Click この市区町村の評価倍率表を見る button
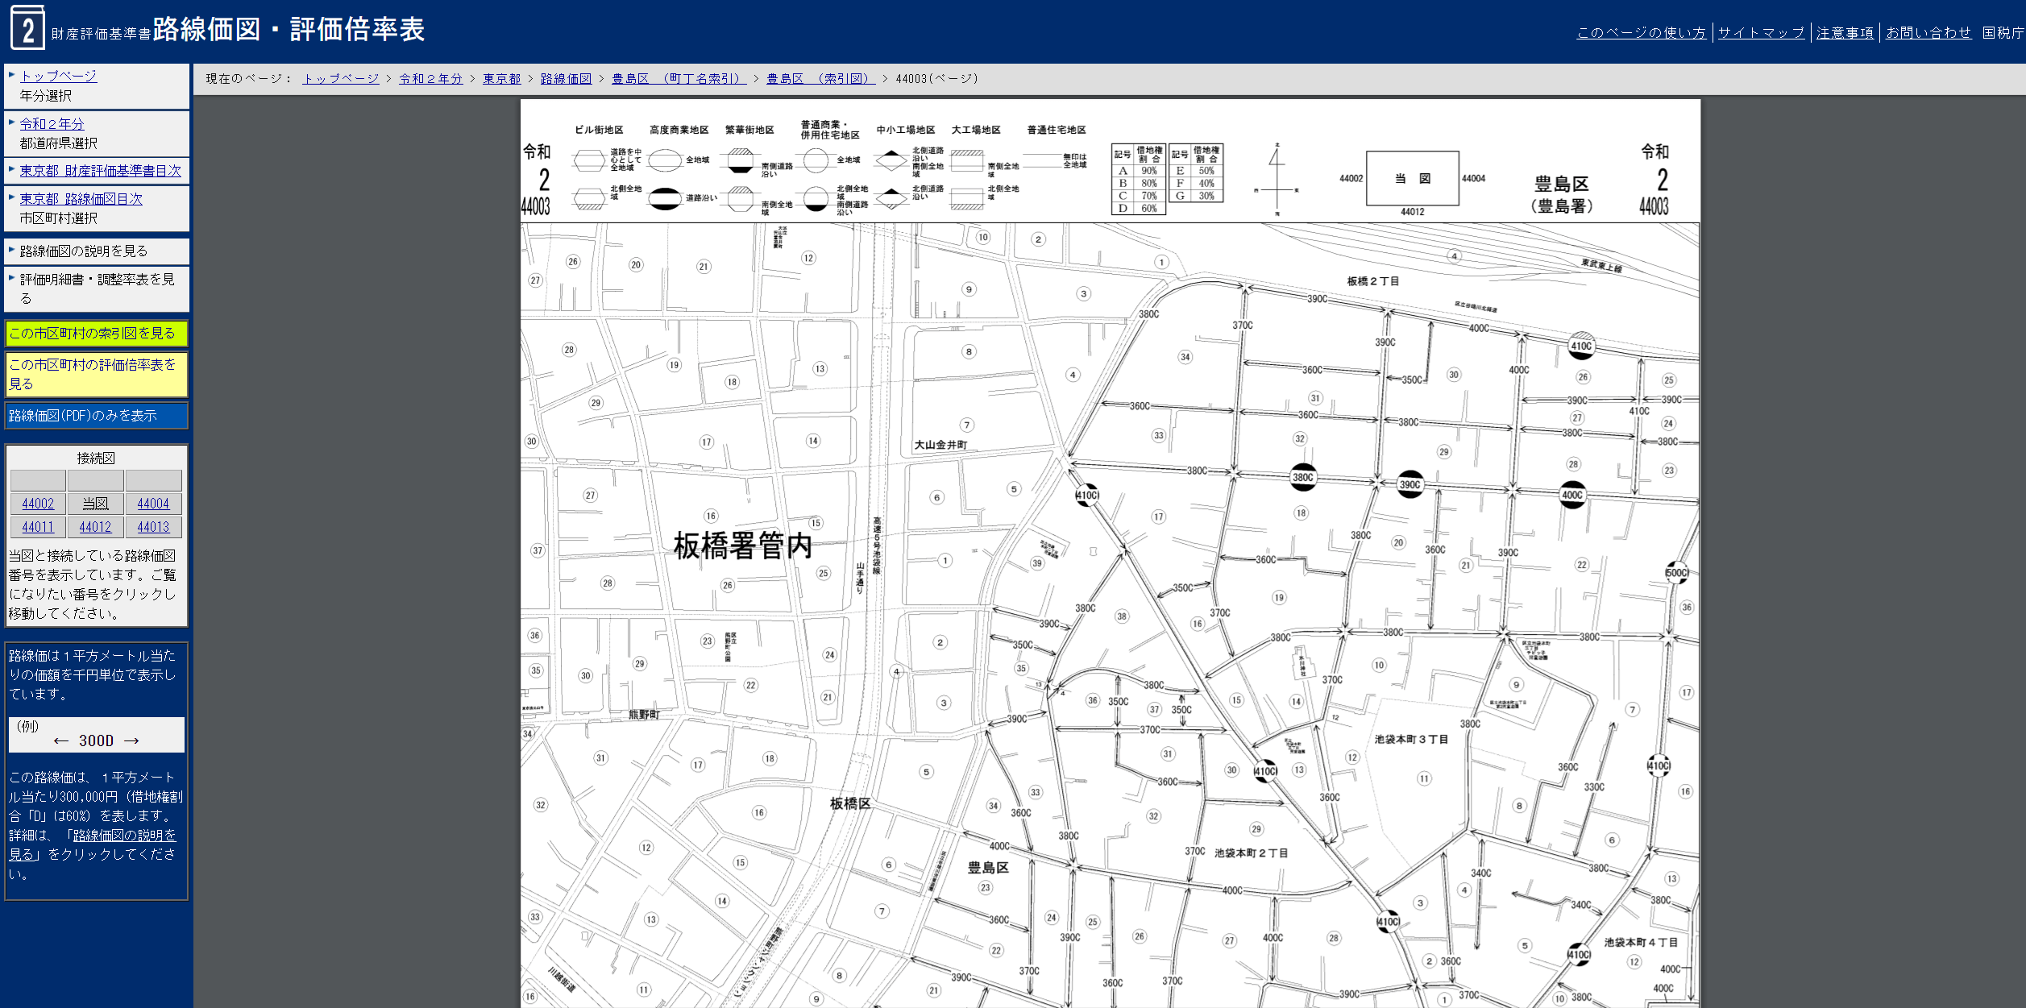Image resolution: width=2026 pixels, height=1008 pixels. pyautogui.click(x=97, y=375)
